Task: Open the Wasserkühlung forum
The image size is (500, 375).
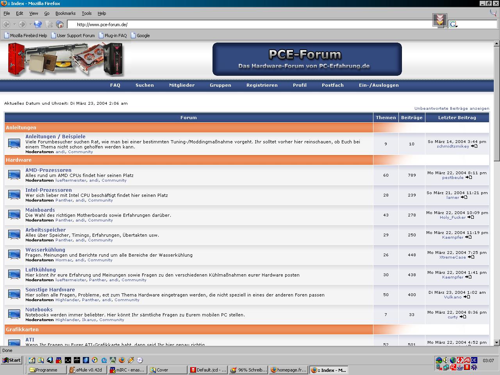Action: coord(45,250)
